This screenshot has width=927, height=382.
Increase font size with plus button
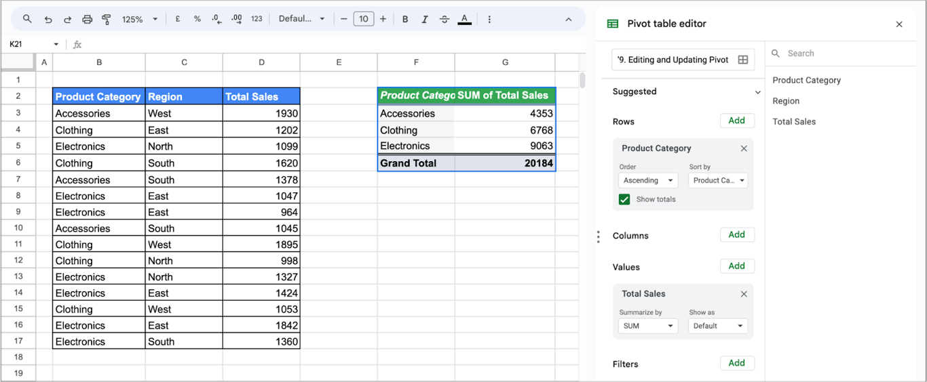pyautogui.click(x=383, y=19)
